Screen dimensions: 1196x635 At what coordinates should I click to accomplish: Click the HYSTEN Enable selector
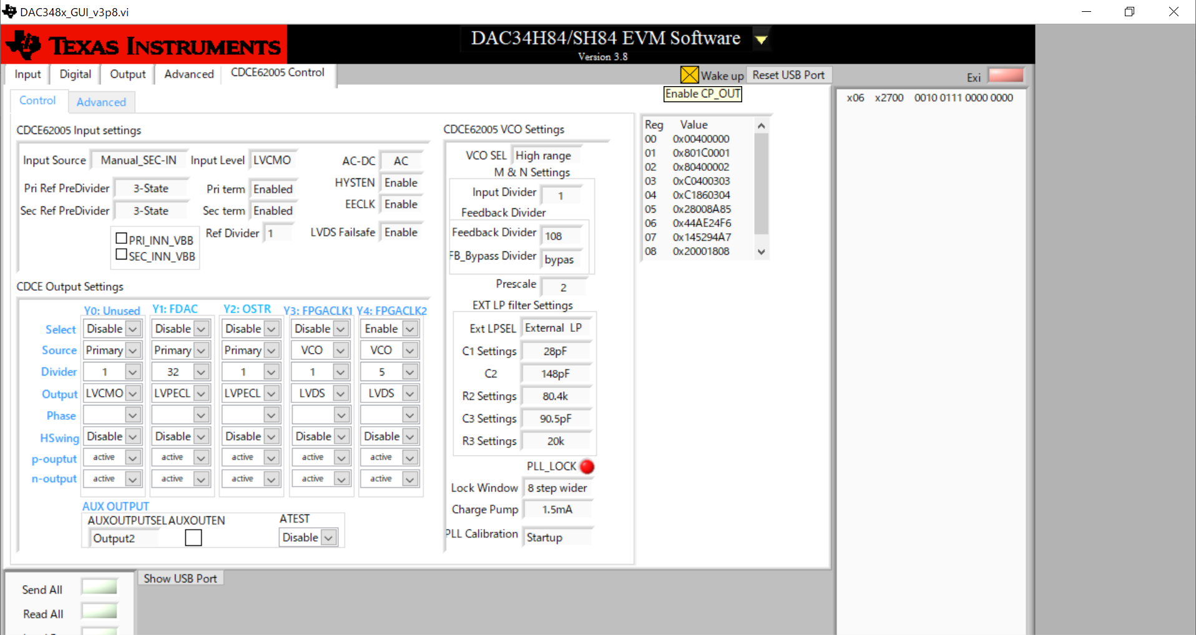(401, 183)
